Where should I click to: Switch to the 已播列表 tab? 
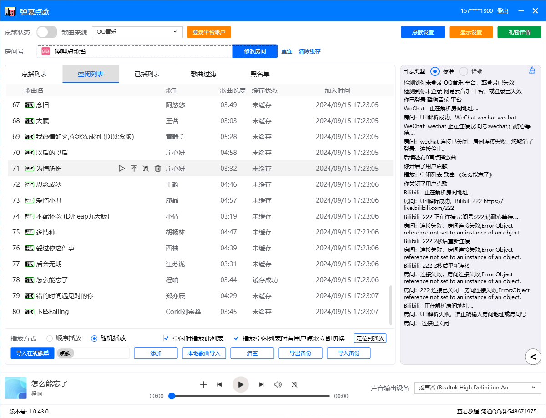(147, 74)
